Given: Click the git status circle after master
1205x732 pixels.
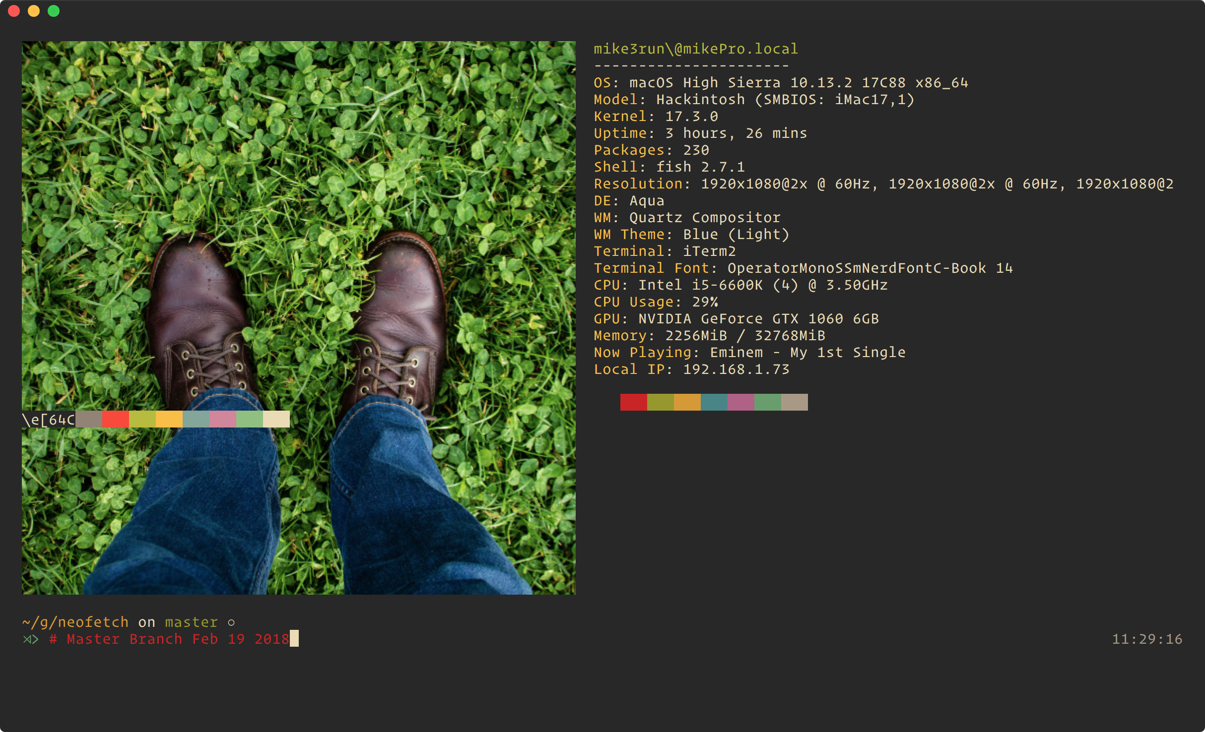Looking at the screenshot, I should [231, 622].
